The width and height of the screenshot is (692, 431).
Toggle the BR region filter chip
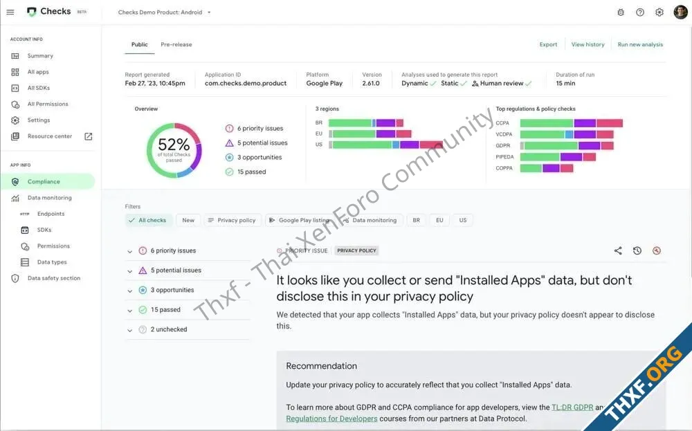pyautogui.click(x=416, y=220)
